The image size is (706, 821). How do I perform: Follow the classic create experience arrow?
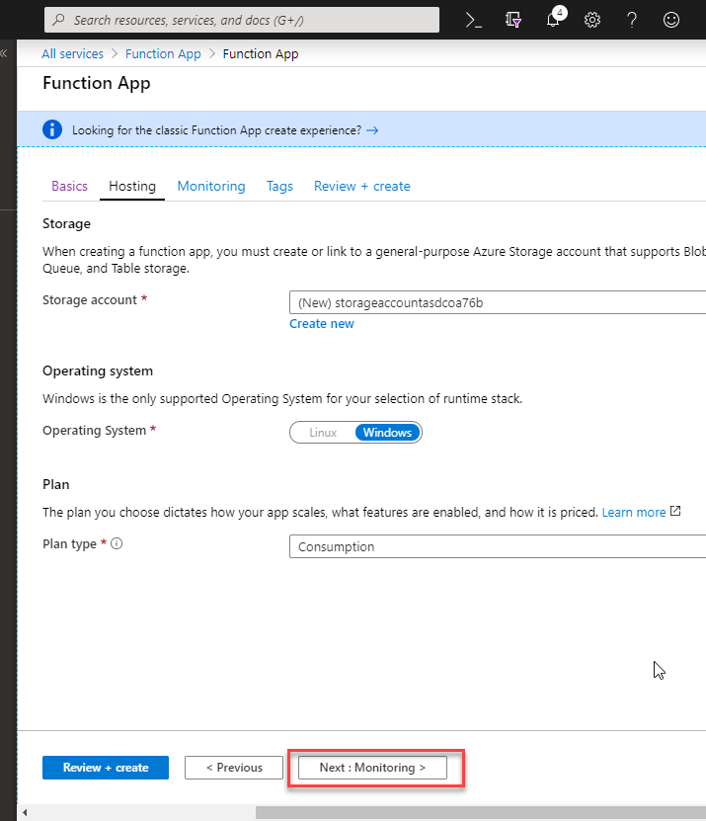pyautogui.click(x=372, y=130)
